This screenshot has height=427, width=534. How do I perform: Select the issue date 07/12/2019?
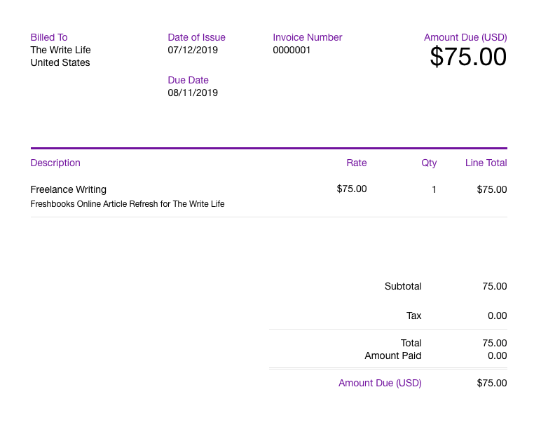193,50
